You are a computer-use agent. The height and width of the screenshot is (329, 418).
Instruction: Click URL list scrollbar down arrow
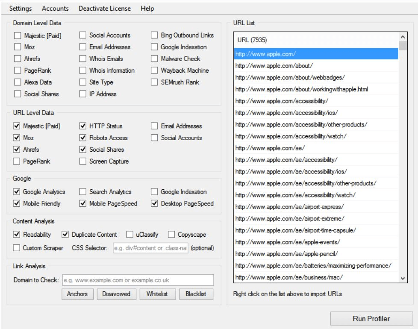coord(403,279)
